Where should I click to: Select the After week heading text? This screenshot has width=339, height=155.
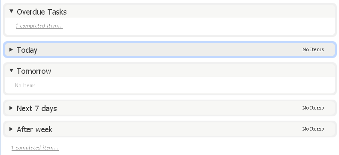pyautogui.click(x=35, y=129)
